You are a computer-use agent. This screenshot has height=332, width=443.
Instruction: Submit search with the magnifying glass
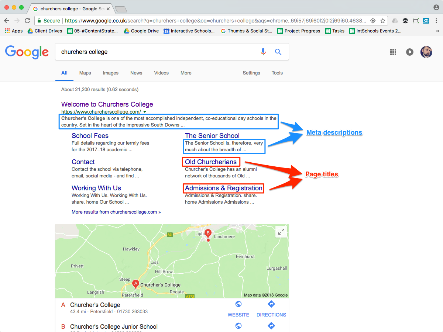[278, 52]
